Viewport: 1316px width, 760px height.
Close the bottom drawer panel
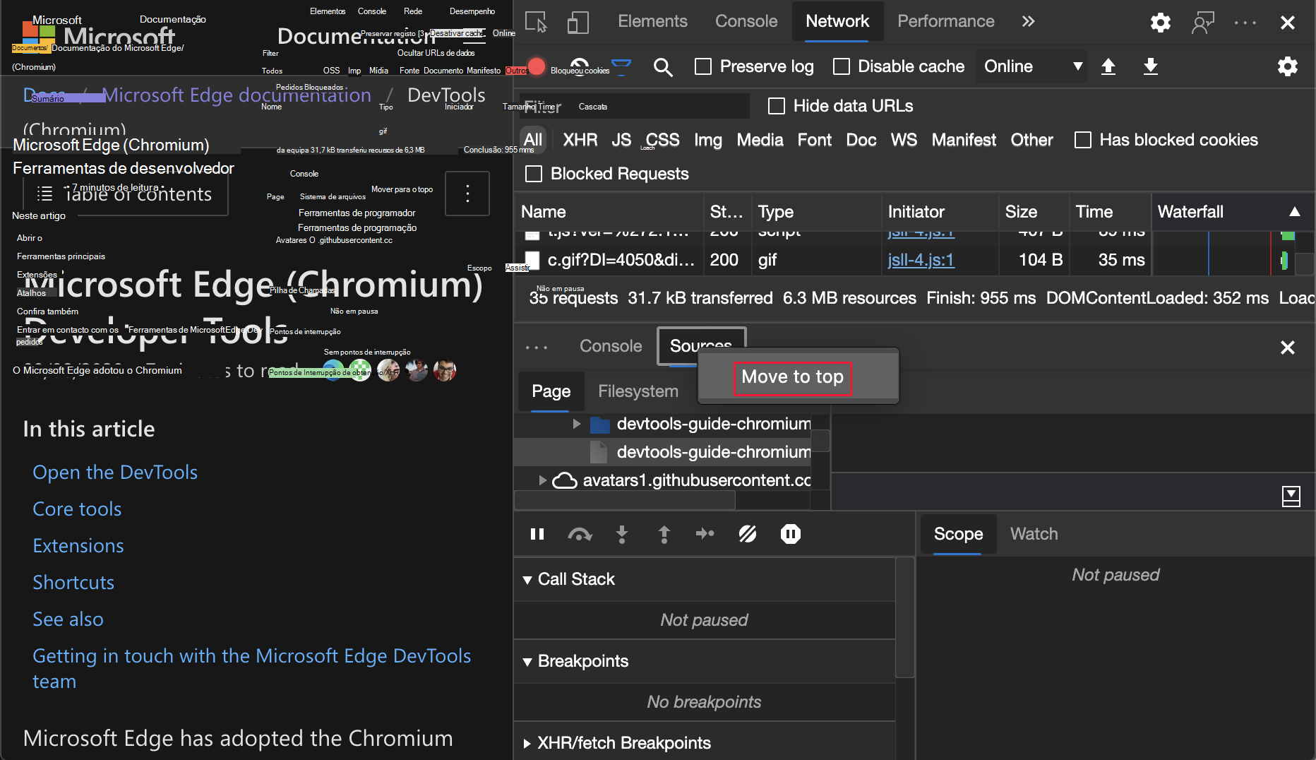1288,348
